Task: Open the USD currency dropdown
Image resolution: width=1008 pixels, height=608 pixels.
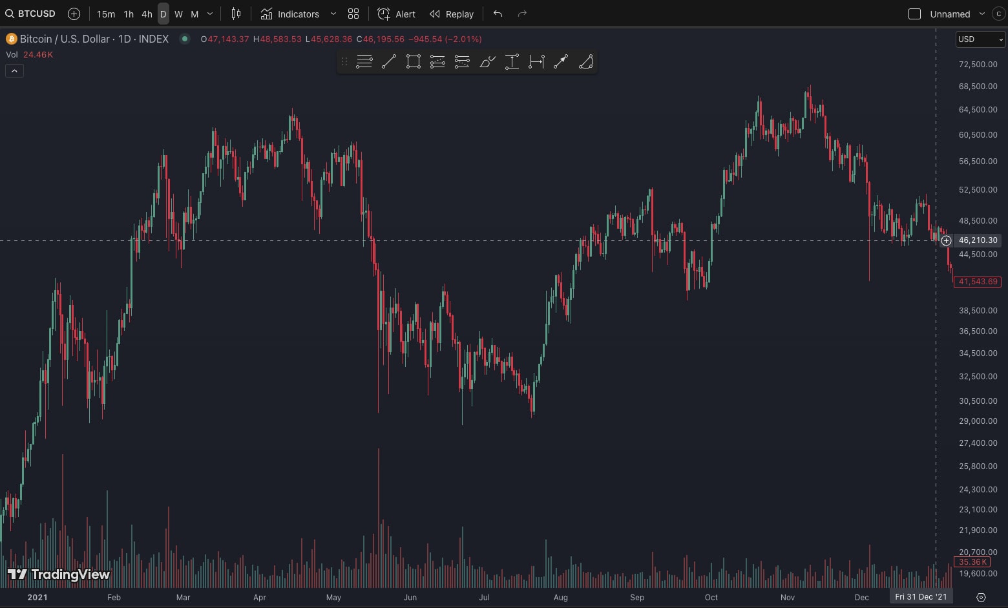Action: click(980, 39)
